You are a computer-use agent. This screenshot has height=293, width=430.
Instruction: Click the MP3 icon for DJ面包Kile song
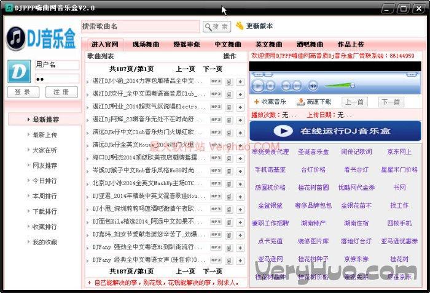216,222
